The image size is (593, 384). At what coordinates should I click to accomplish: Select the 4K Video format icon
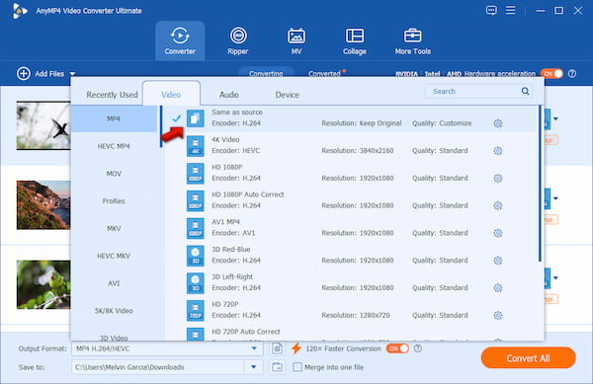coord(195,146)
